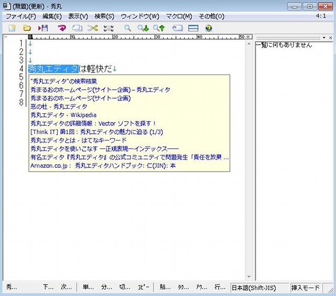
Task: Click the ｱｳ... function key button
Action: coord(202,287)
